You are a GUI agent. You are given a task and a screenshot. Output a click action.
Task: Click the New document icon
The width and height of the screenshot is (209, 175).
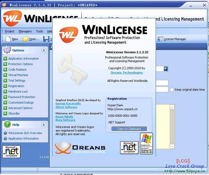[x=8, y=39]
